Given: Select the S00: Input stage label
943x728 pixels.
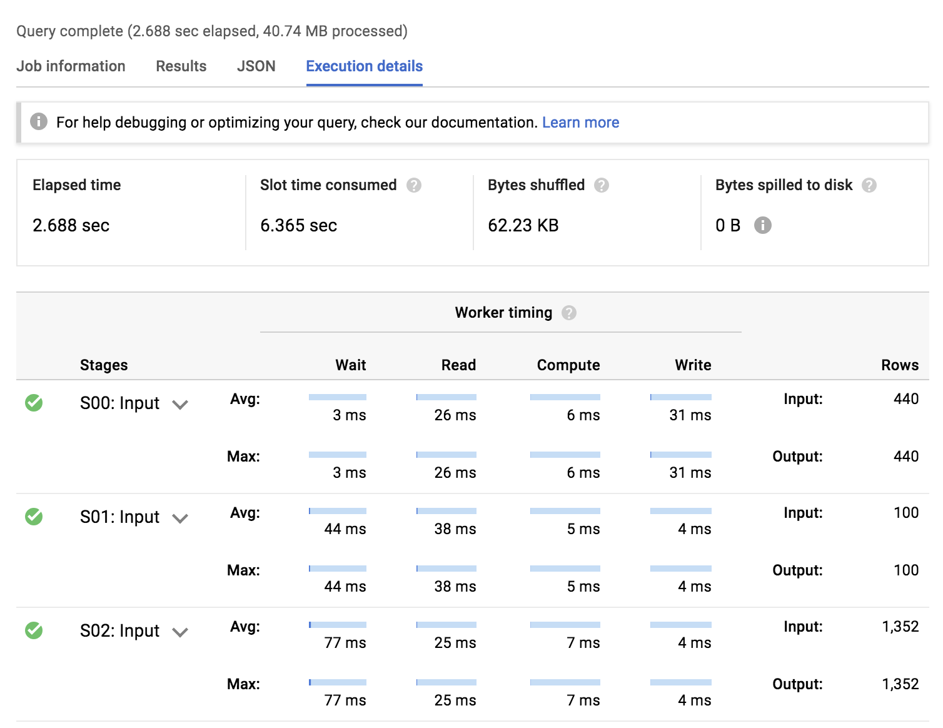Looking at the screenshot, I should coord(120,403).
